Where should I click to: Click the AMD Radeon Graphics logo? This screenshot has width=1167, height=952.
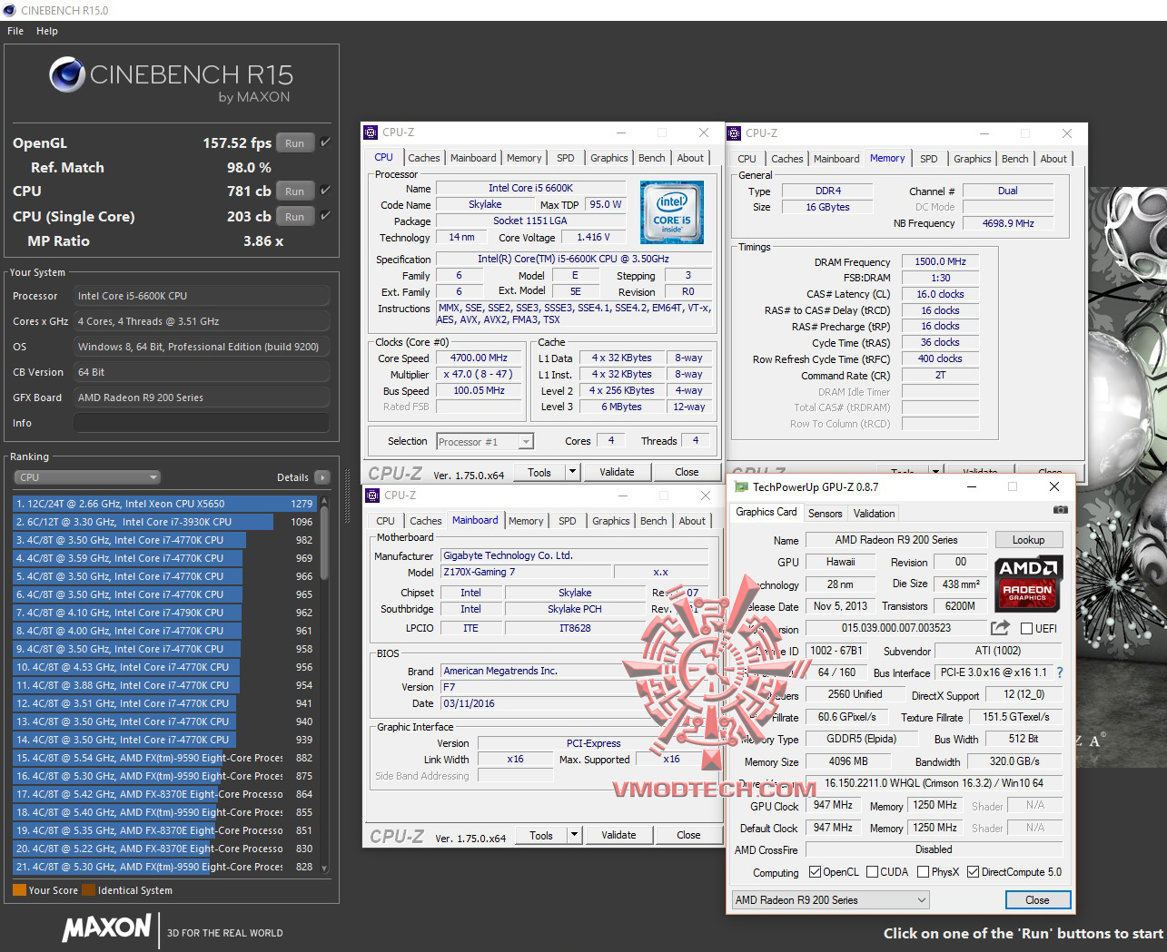pos(1027,583)
